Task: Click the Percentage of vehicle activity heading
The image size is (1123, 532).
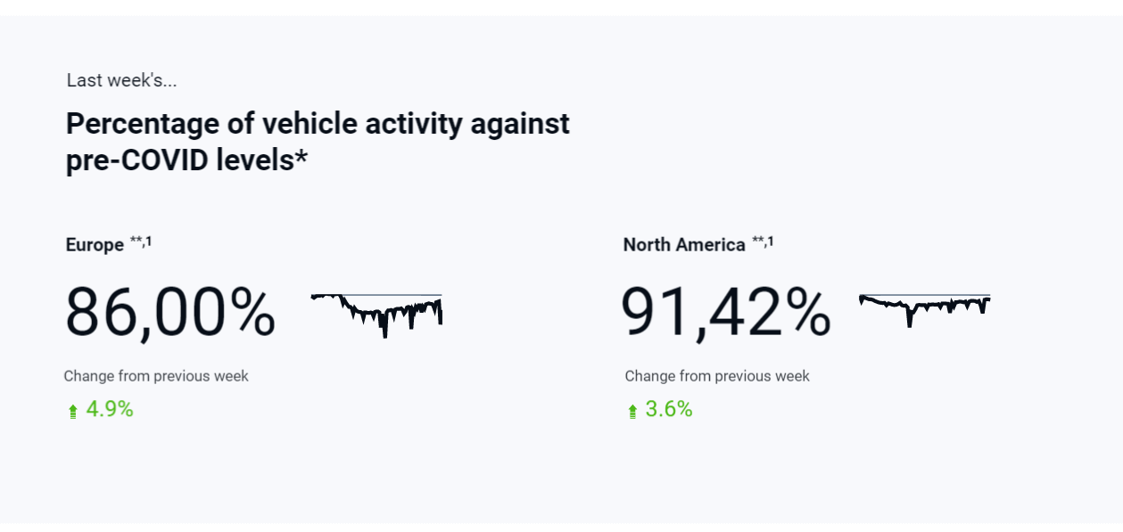Action: click(318, 142)
